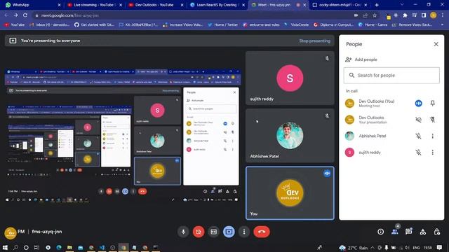Toggle the People panel icon
Viewport: 449px width, 252px height.
coord(395,232)
